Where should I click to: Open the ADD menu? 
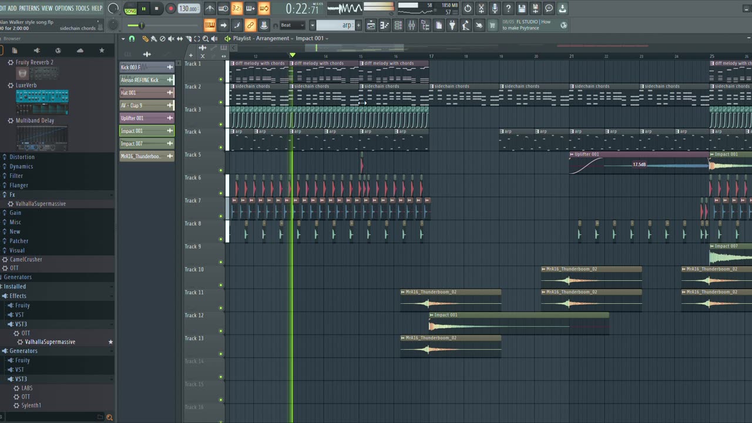(x=12, y=8)
